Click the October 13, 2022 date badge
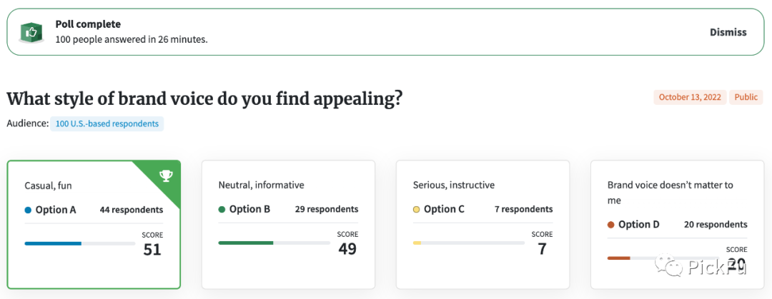Screen dimensions: 772x299 coord(690,98)
